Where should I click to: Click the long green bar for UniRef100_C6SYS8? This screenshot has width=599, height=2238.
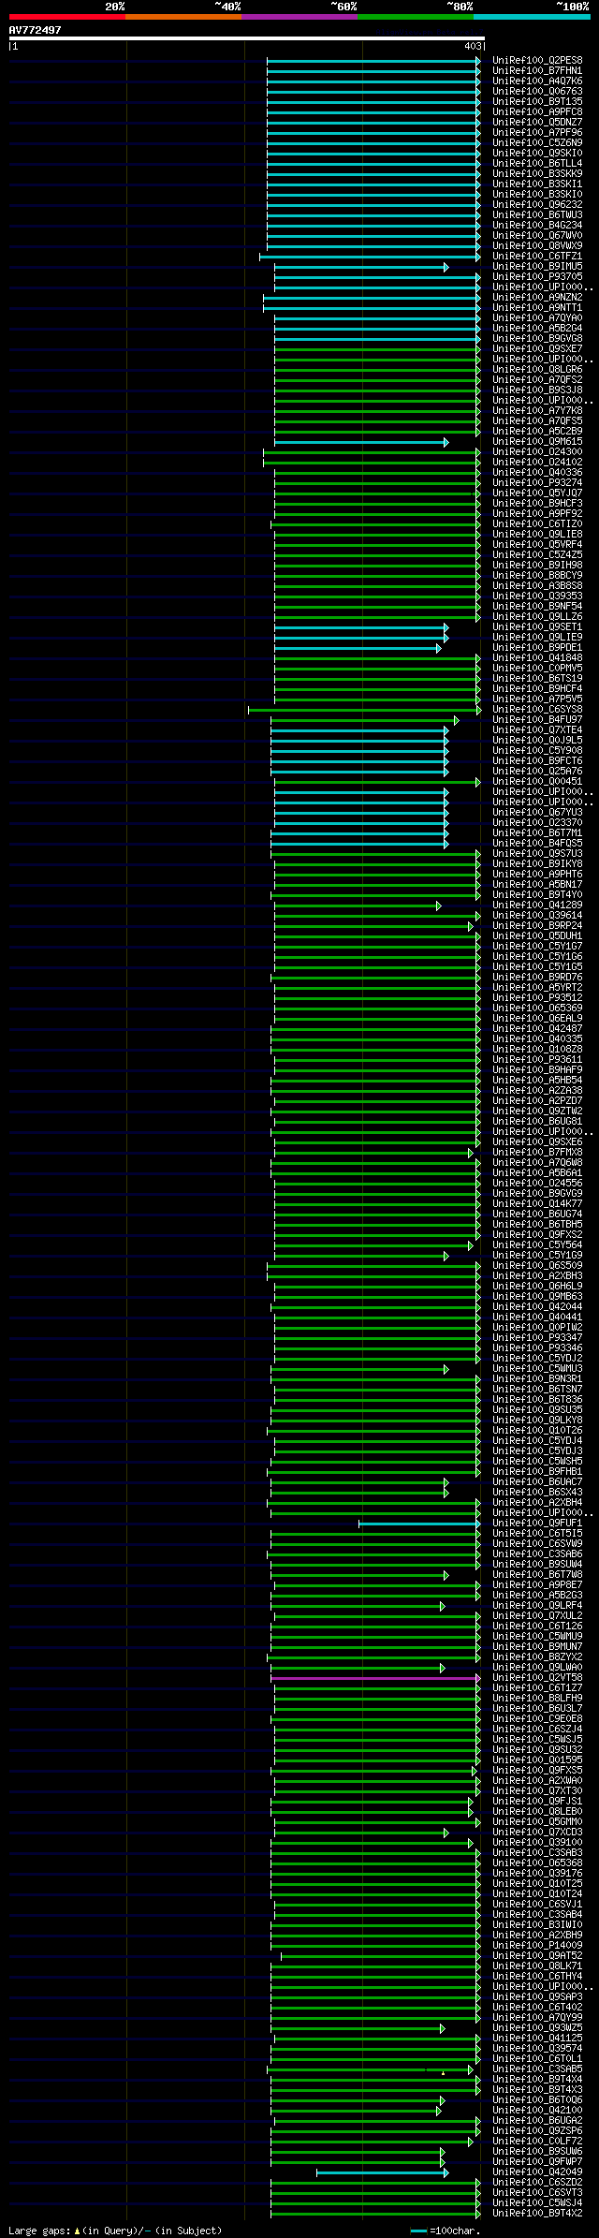click(364, 710)
